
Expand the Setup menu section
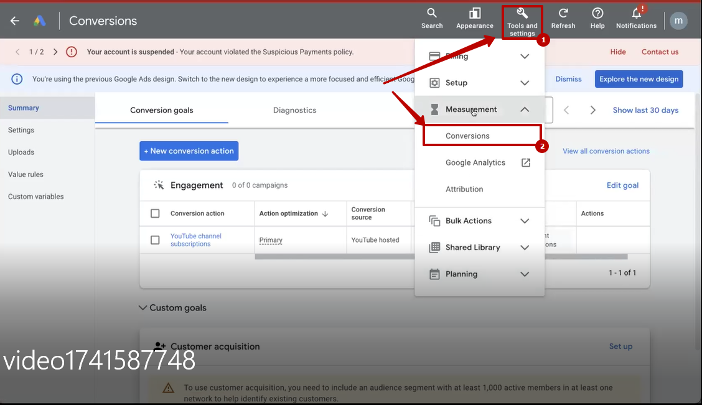(525, 83)
